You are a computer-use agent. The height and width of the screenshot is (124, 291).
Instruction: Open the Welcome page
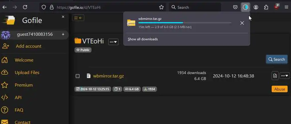click(24, 60)
